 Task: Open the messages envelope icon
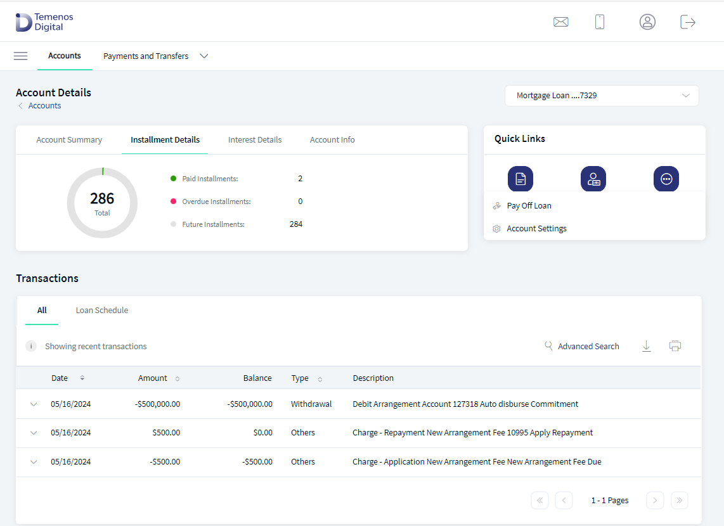click(560, 22)
